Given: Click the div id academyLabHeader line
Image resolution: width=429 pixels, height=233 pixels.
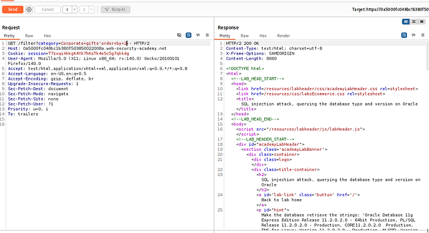Looking at the screenshot, I should tap(270, 144).
